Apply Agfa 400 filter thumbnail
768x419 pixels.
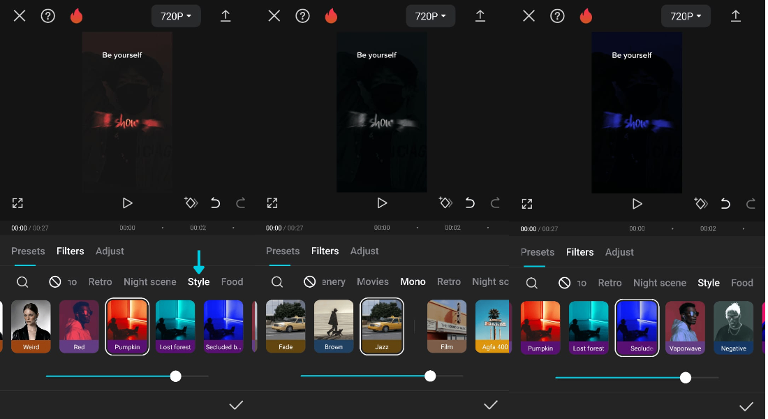pos(493,326)
